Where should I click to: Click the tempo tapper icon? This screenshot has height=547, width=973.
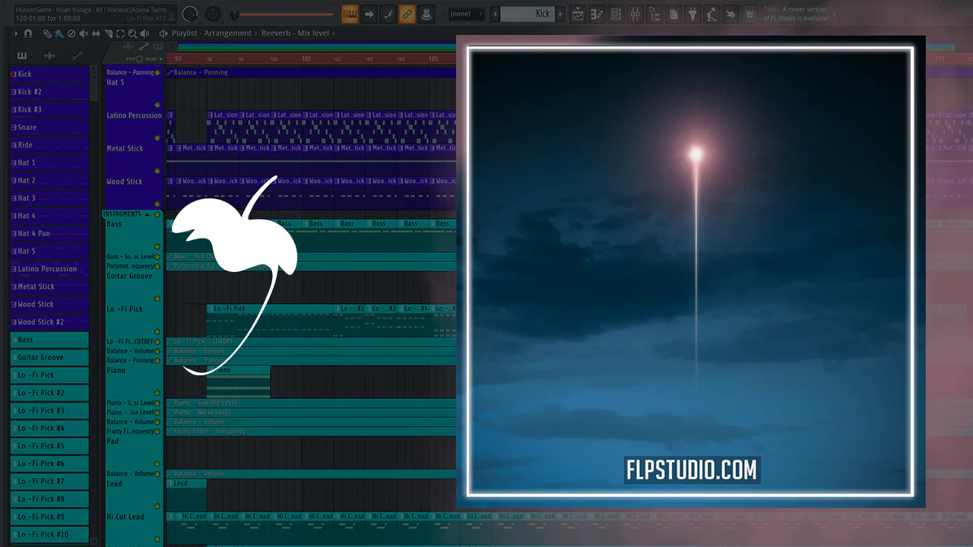[426, 14]
